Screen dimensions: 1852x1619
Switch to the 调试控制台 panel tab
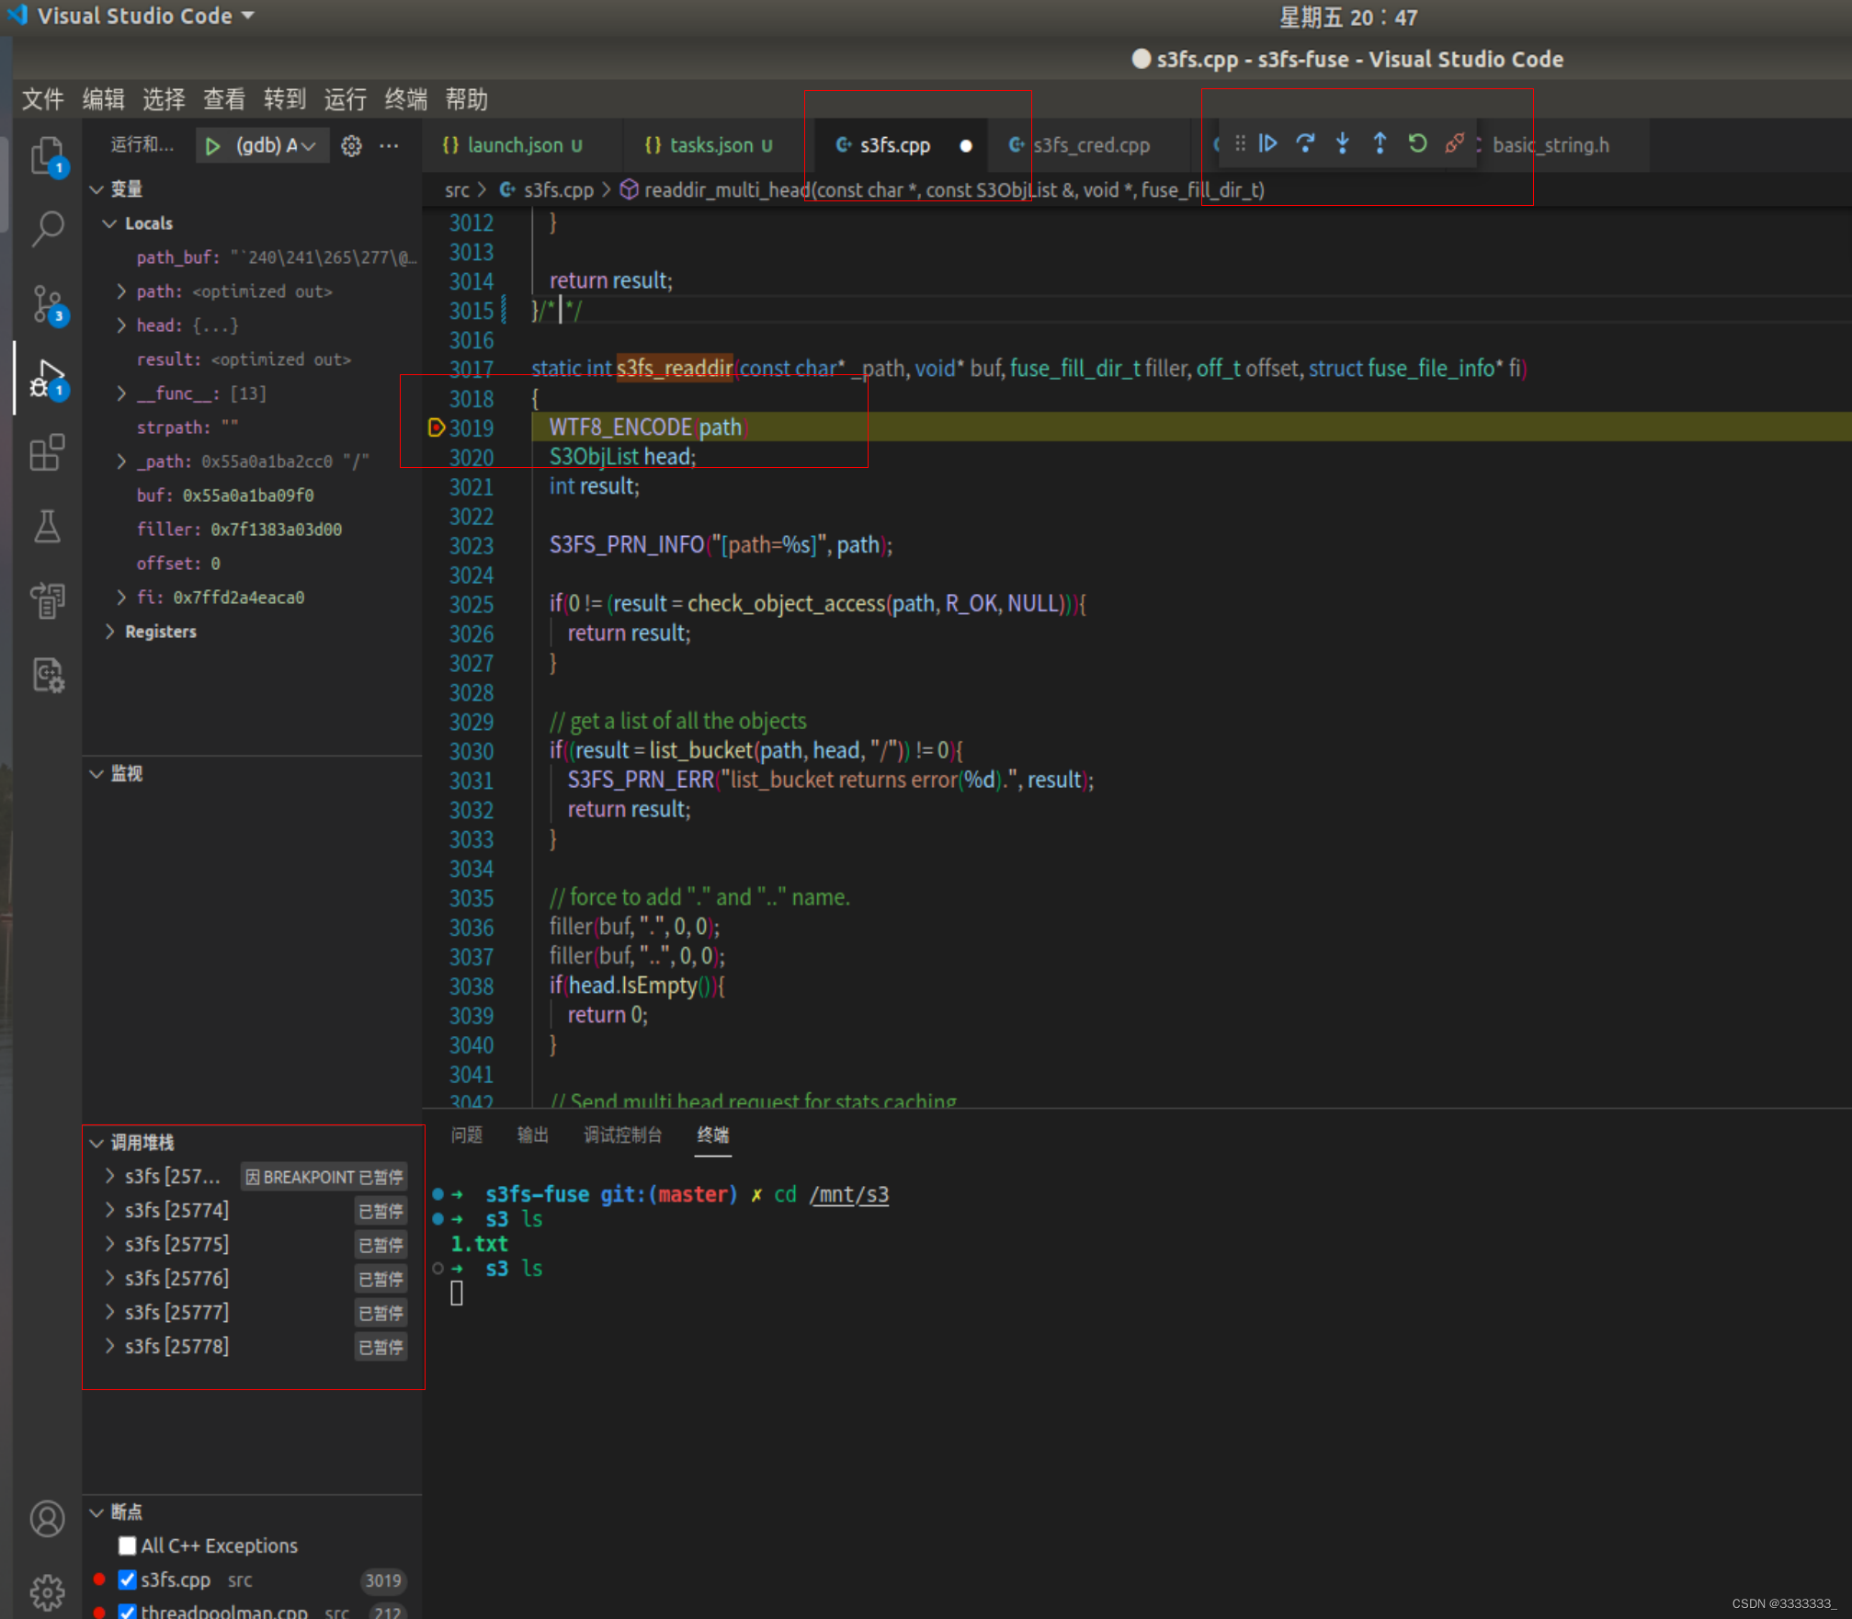coord(622,1134)
